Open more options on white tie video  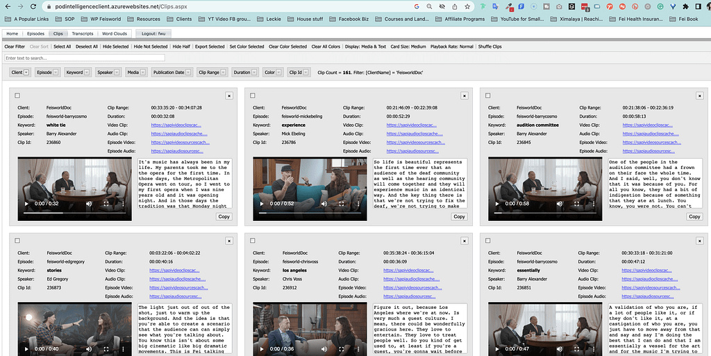coord(124,204)
